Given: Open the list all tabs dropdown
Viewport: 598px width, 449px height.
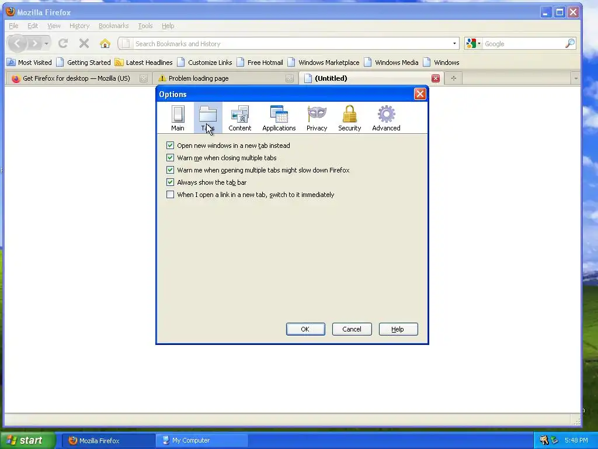Looking at the screenshot, I should click(x=575, y=78).
